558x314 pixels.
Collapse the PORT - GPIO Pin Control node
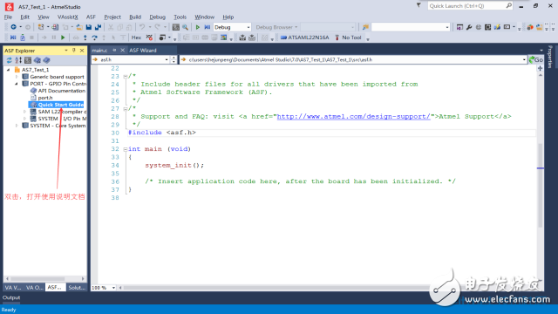pos(17,84)
